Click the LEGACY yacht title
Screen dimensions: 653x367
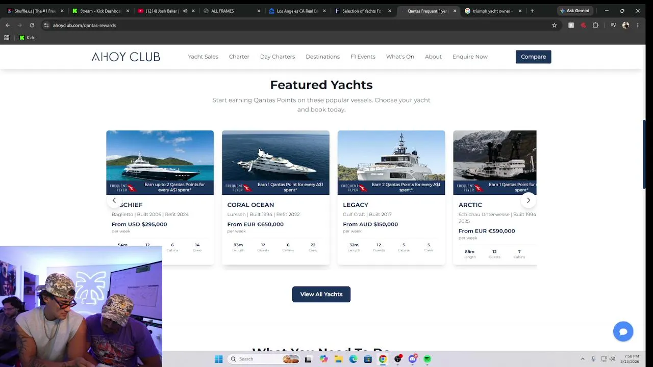(356, 205)
